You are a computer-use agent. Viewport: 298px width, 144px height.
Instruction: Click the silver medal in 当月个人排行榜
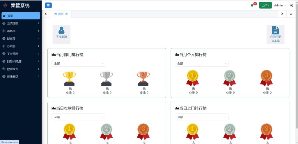230,78
